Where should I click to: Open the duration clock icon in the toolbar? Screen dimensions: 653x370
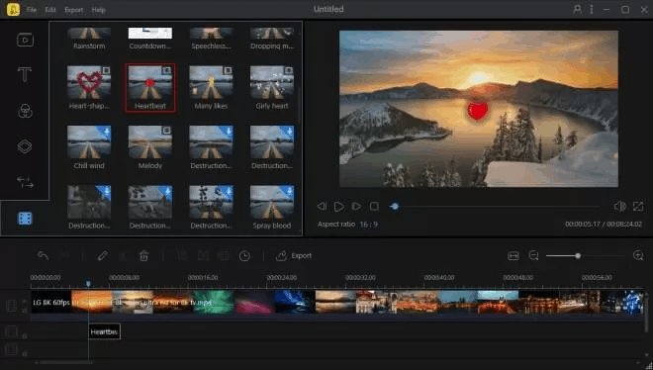point(244,255)
